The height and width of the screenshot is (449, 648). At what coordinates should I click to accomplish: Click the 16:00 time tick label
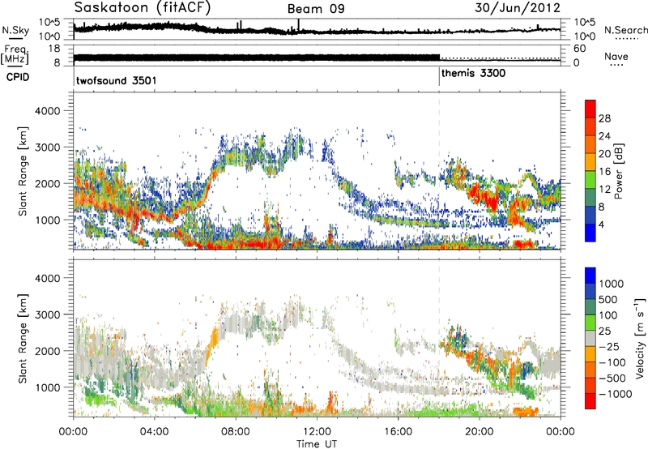click(x=398, y=432)
